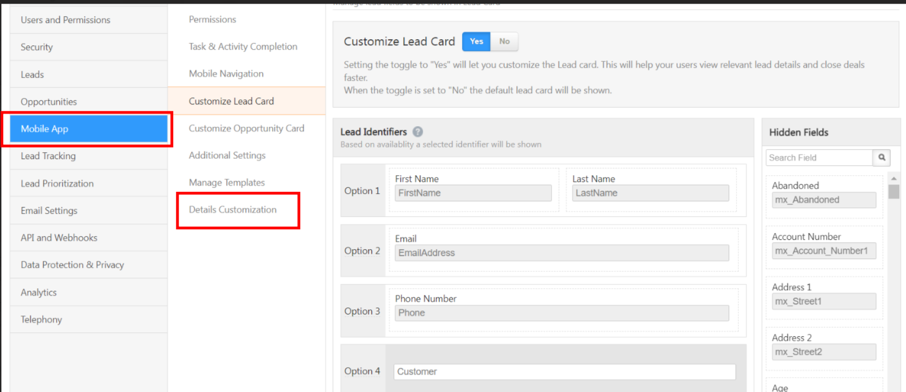Select Manage Templates submenu item
Screen dimensions: 906x392
pyautogui.click(x=227, y=182)
